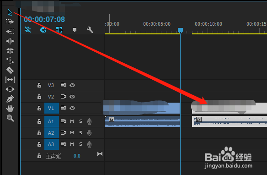
Task: Mute track A2
Action: 72,133
